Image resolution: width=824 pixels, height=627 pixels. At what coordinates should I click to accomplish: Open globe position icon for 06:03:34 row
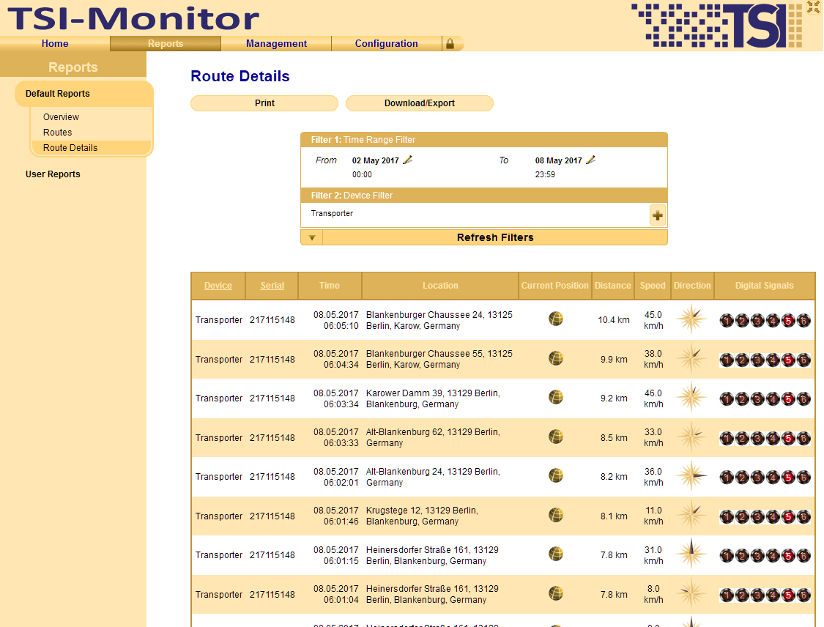(x=556, y=397)
